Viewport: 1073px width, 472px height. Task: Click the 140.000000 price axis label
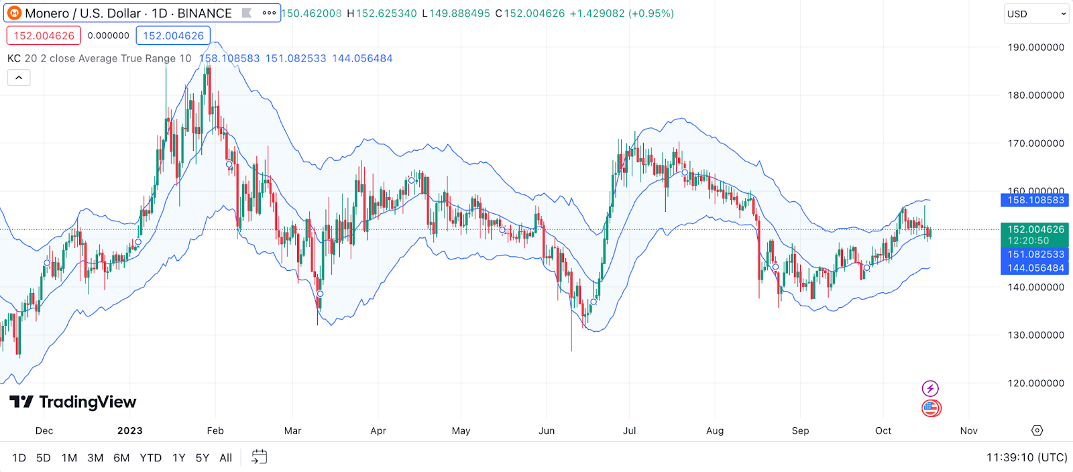(x=1036, y=287)
